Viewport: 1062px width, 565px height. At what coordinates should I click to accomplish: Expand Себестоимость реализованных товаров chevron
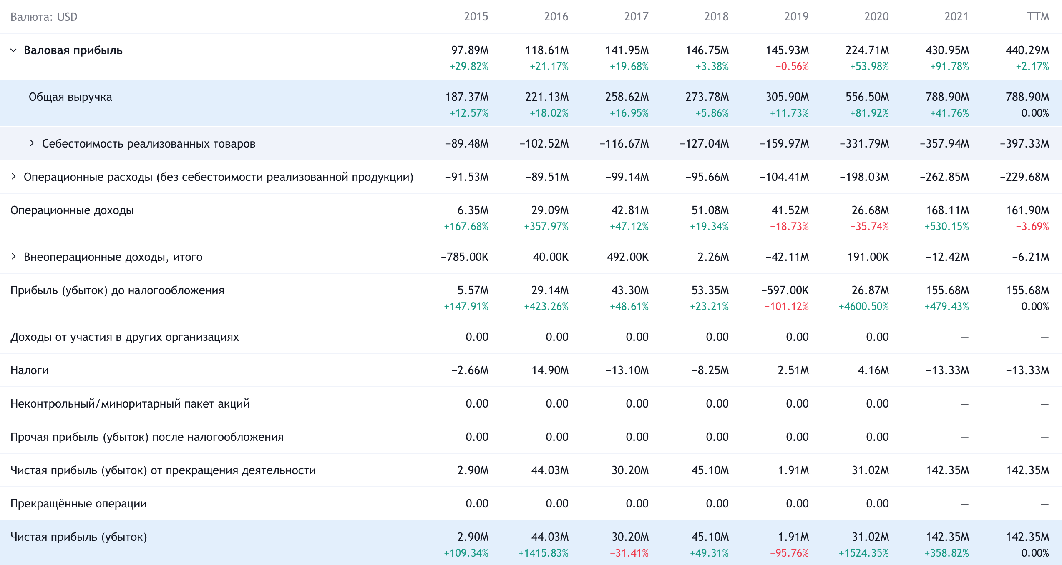coord(32,143)
